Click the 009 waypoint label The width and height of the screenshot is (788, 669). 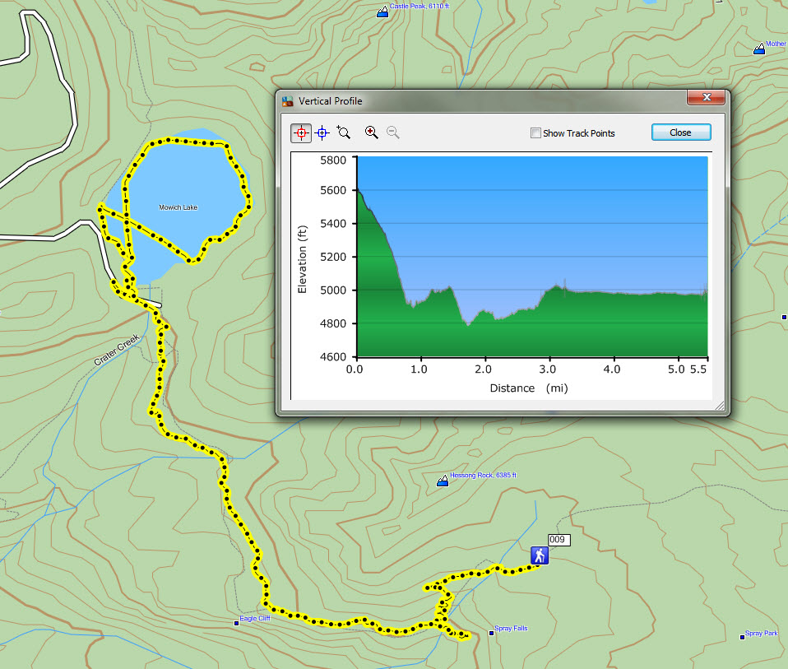[x=559, y=540]
